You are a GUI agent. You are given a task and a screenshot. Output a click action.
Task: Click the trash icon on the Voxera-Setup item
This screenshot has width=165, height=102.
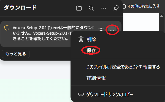pos(101,29)
